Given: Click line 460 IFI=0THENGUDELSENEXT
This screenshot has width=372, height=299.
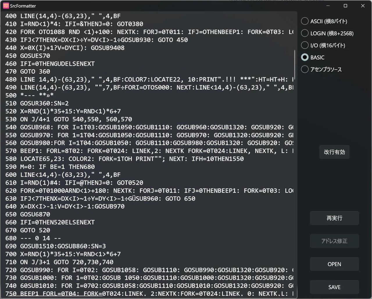Looking at the screenshot, I should pyautogui.click(x=50, y=63).
